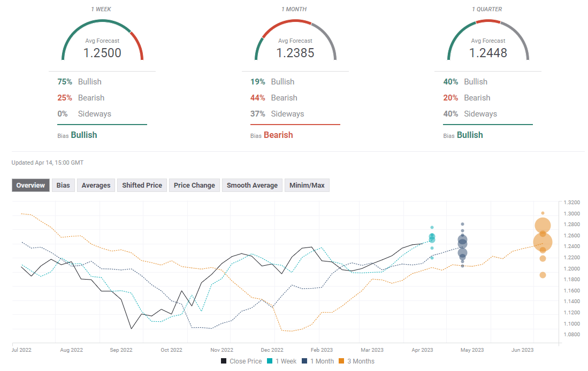588x371 pixels.
Task: Click the 1 Month Bearish bias label
Action: coord(278,135)
